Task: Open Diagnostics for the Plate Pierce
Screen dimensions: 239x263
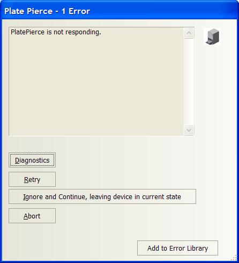Action: [x=32, y=160]
